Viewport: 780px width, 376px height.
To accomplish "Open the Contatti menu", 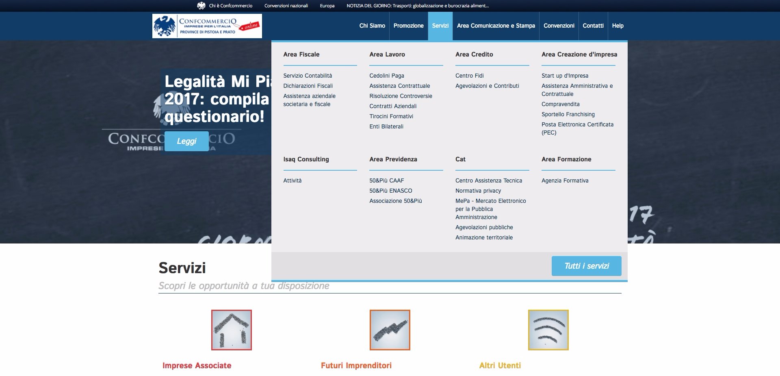I will pyautogui.click(x=593, y=26).
